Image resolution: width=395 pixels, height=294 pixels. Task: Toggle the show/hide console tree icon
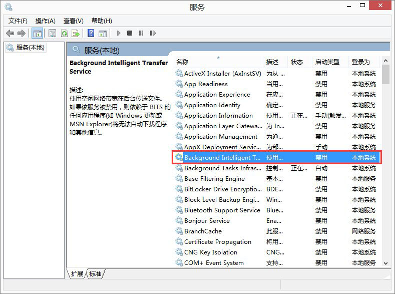37,33
